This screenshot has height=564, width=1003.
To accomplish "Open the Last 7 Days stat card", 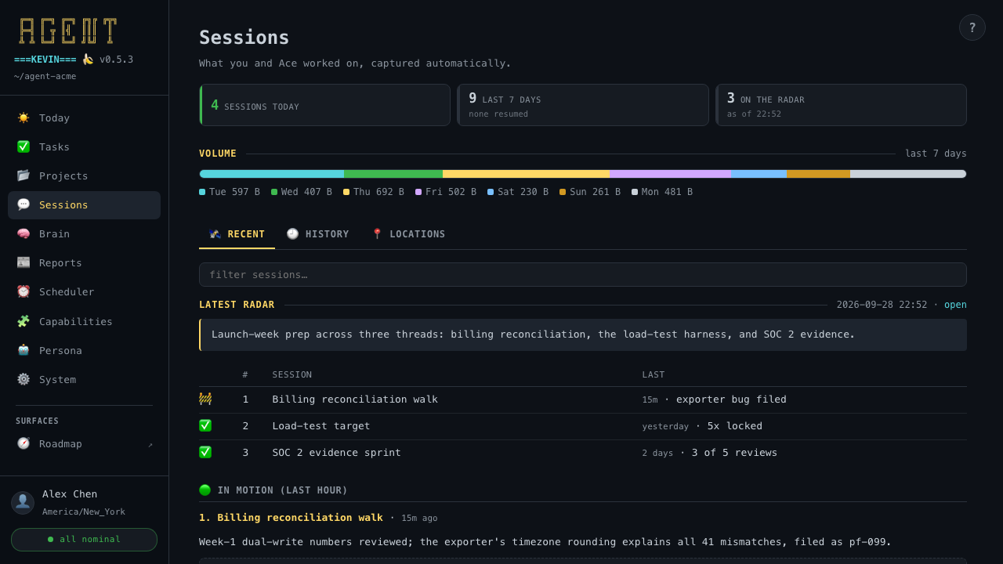I will pyautogui.click(x=582, y=105).
